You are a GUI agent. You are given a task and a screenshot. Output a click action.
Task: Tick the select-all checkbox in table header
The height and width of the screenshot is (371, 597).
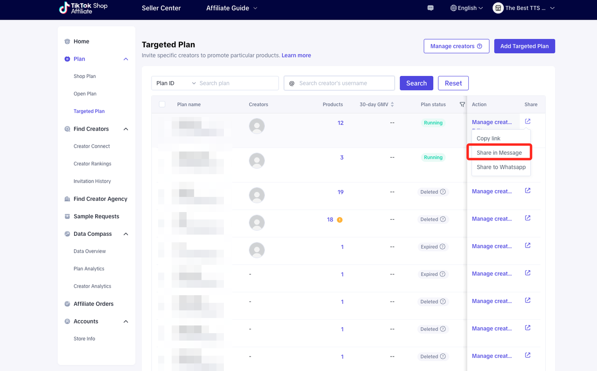pos(162,104)
